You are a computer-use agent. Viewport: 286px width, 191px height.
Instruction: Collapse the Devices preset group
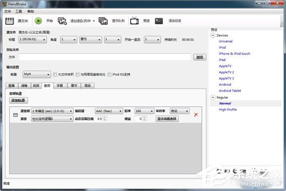point(213,35)
